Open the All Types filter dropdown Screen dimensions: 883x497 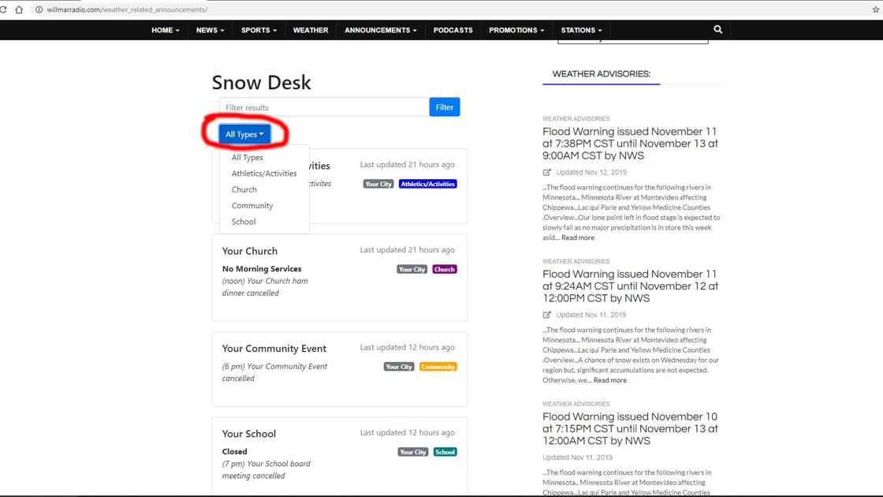coord(244,134)
